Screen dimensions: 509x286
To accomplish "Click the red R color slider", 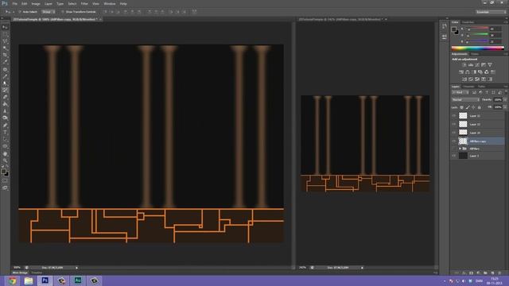I will tap(477, 29).
